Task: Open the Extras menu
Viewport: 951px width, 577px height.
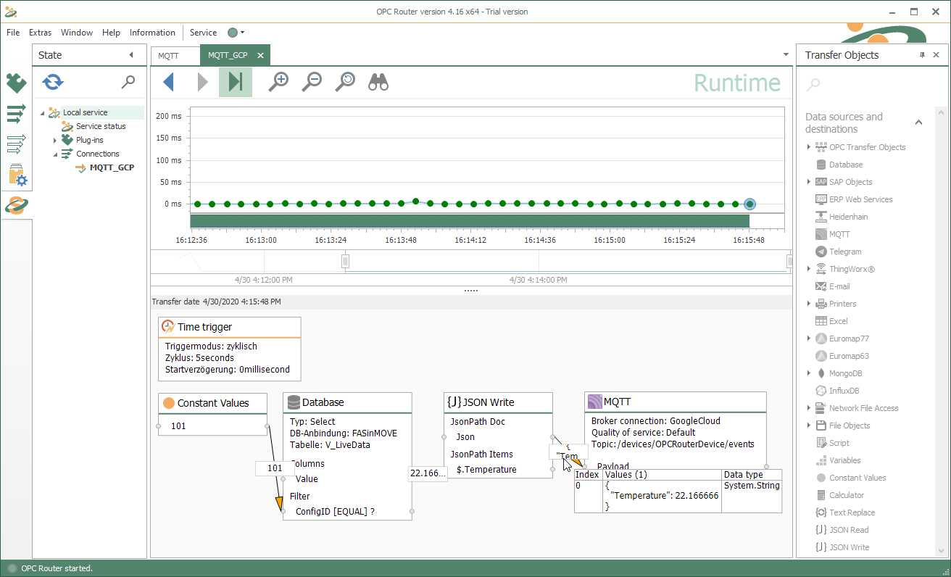Action: pyautogui.click(x=40, y=33)
